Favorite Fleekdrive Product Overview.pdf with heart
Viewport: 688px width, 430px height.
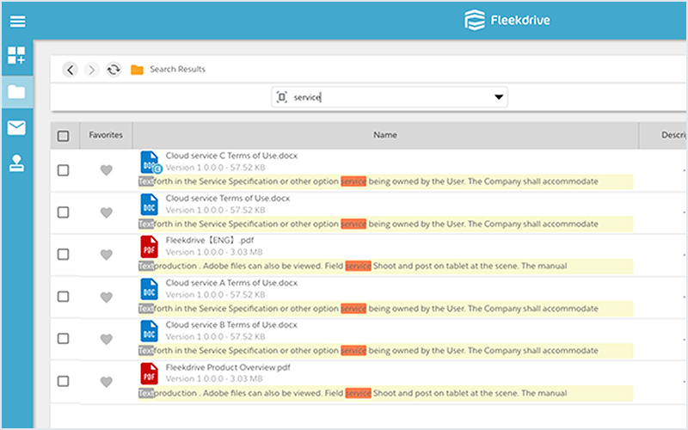click(x=106, y=382)
